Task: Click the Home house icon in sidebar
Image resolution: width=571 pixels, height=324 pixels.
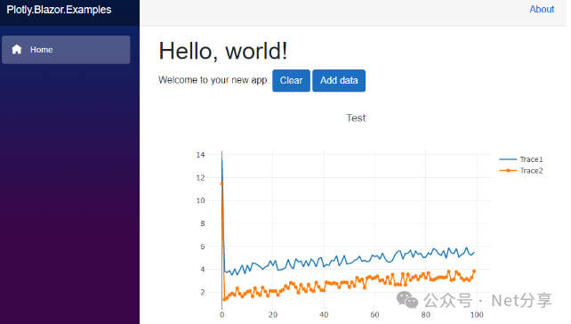Action: click(x=17, y=49)
